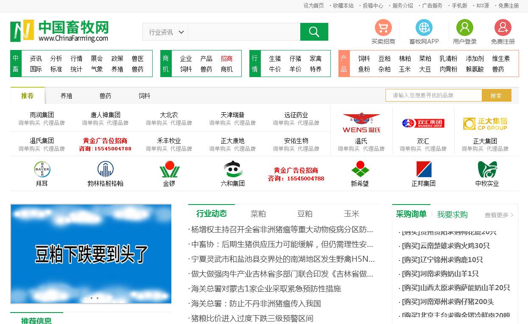
Task: Click the green search magnifier button
Action: (314, 32)
